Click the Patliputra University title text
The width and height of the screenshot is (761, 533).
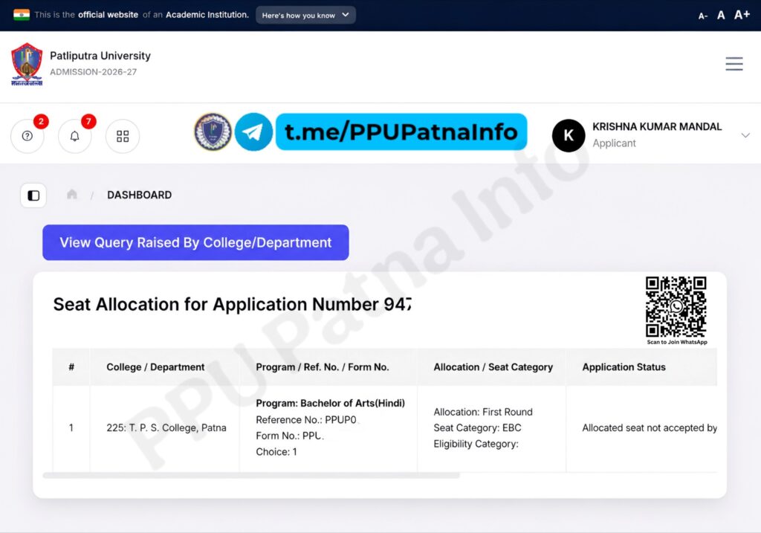100,56
